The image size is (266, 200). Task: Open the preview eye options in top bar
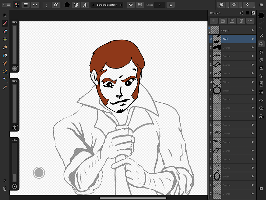pyautogui.click(x=234, y=5)
